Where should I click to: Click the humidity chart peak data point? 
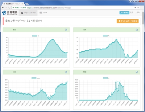pyautogui.click(x=116, y=39)
